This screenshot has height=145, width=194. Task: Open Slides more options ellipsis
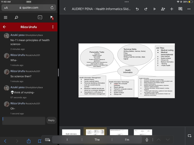pyautogui.click(x=189, y=9)
